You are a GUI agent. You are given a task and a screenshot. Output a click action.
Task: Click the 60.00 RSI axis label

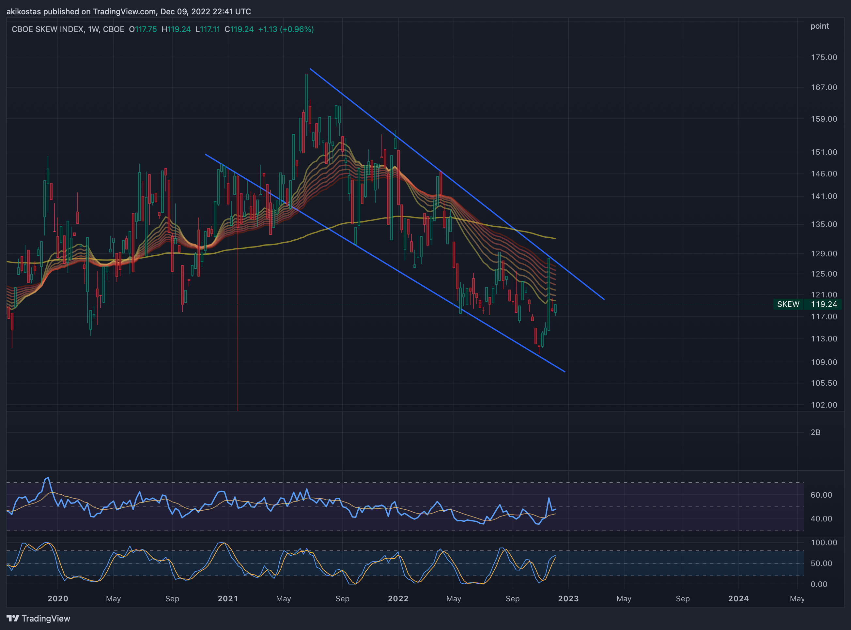(821, 495)
